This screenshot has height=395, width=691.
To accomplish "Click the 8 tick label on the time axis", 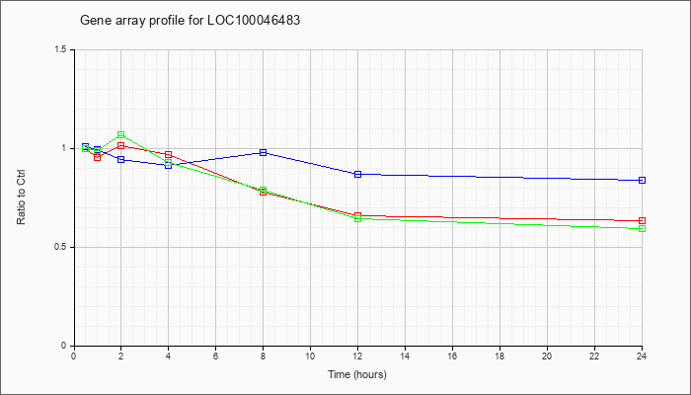I will (264, 355).
